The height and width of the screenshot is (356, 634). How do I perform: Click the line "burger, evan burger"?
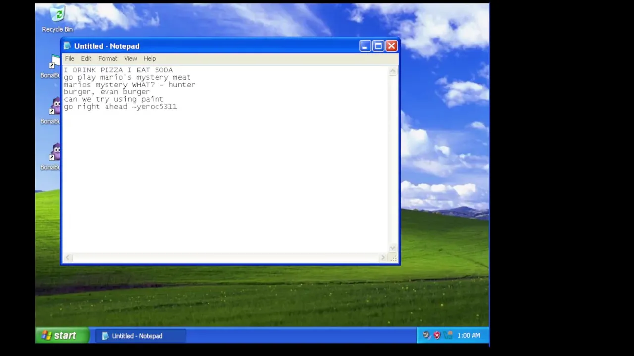click(106, 92)
